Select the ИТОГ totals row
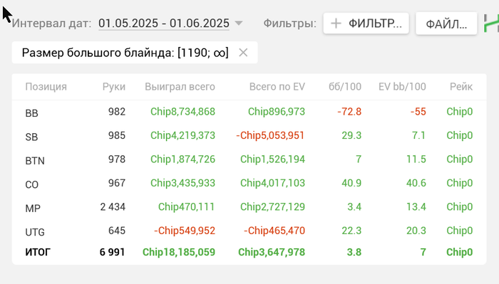The width and height of the screenshot is (499, 284). (249, 252)
